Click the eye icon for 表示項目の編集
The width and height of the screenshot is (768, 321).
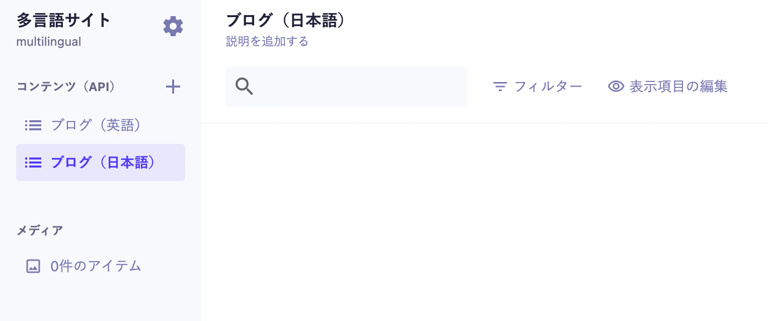616,87
